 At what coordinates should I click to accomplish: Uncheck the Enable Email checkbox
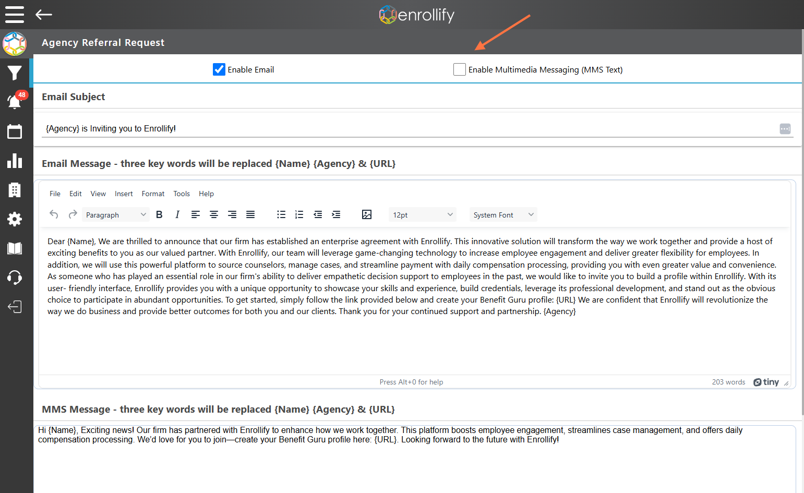pyautogui.click(x=219, y=69)
